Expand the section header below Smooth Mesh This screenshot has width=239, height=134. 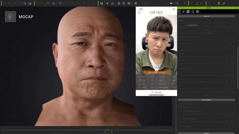(207, 133)
